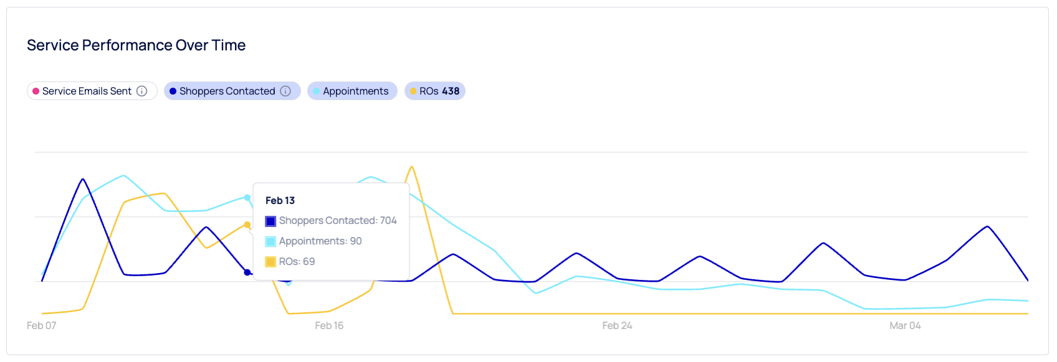Click yellow ROs data point on Feb 13
This screenshot has height=362, width=1057.
pos(247,225)
